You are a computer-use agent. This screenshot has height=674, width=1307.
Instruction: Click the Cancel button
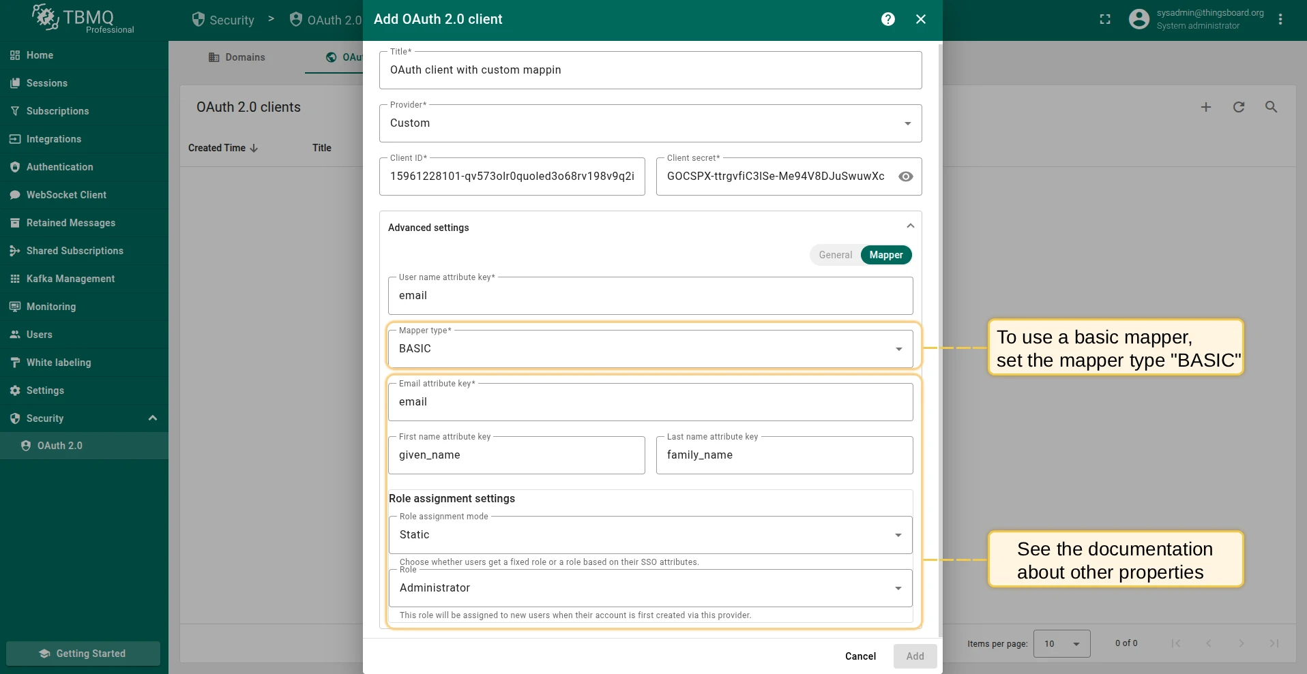(x=860, y=656)
